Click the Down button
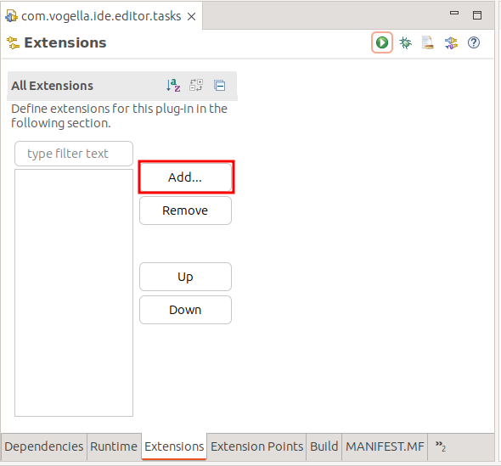The image size is (501, 466). click(185, 310)
